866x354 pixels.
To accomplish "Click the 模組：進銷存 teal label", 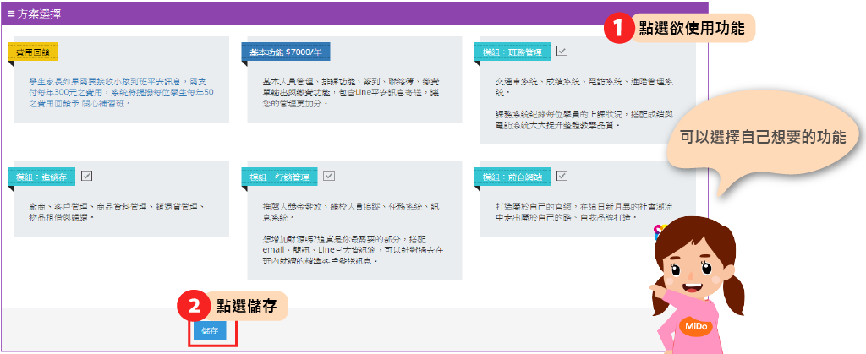I will tap(42, 177).
